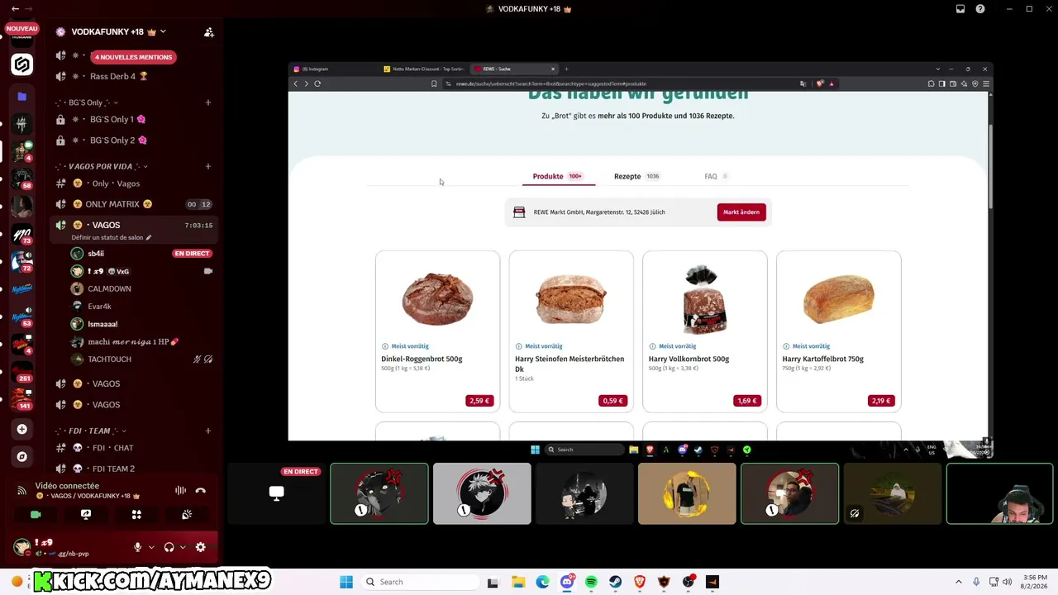This screenshot has height=595, width=1058.
Task: Toggle the camera in the voice panel
Action: (36, 514)
